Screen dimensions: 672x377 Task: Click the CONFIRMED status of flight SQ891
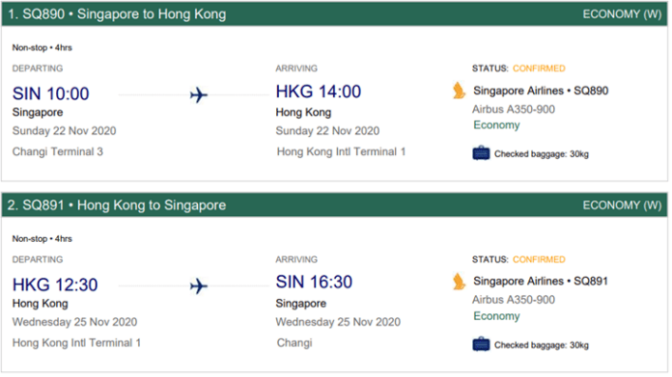(539, 259)
